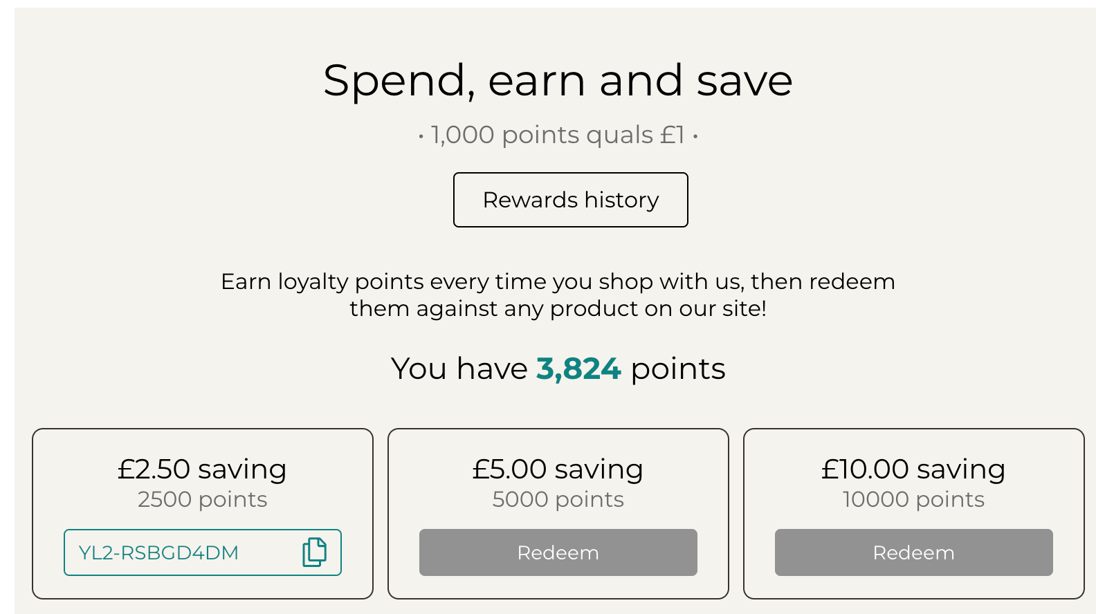1096x614 pixels.
Task: Open the Rewards history page
Action: pos(570,200)
